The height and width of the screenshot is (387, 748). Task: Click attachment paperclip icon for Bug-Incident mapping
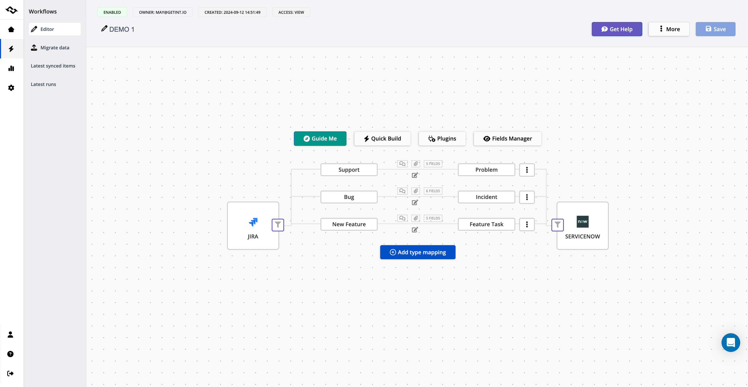coord(416,191)
